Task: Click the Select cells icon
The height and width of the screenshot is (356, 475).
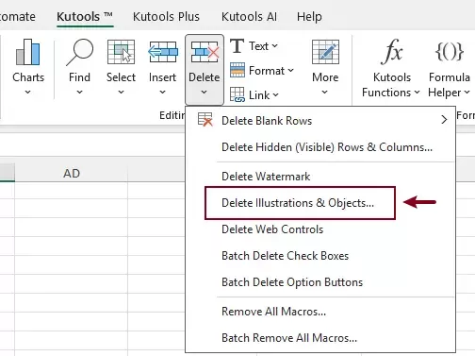Action: point(121,52)
